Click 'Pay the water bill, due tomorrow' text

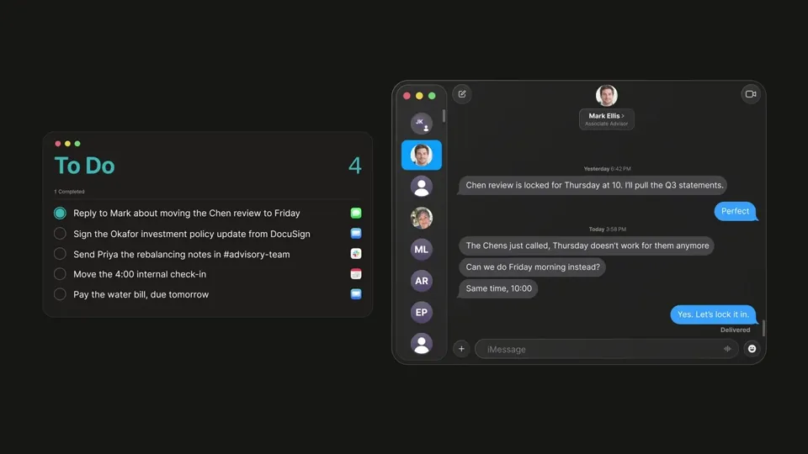(141, 294)
